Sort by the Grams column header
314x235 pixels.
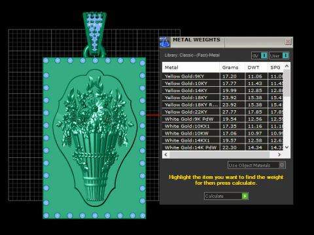pyautogui.click(x=232, y=67)
